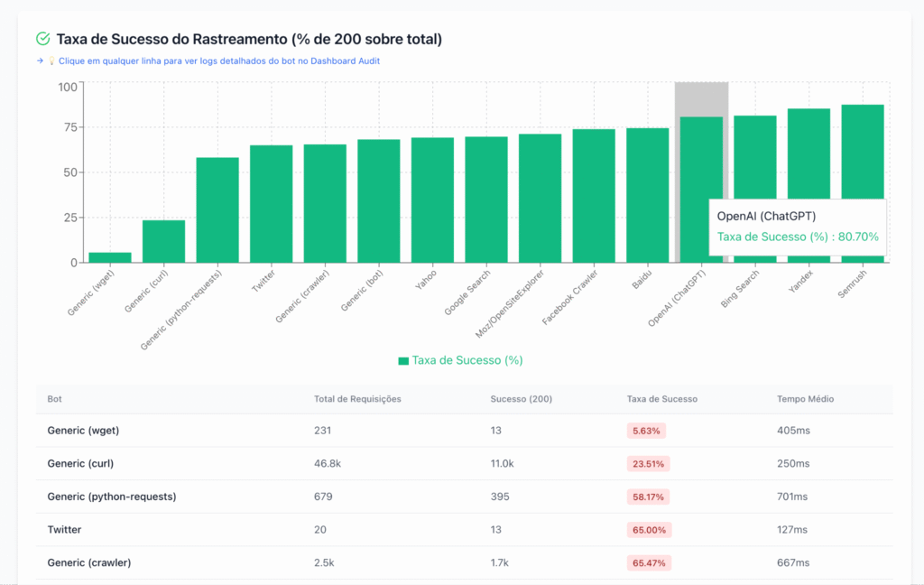Click the 'Bot' column header
The width and height of the screenshot is (924, 585).
(x=54, y=399)
